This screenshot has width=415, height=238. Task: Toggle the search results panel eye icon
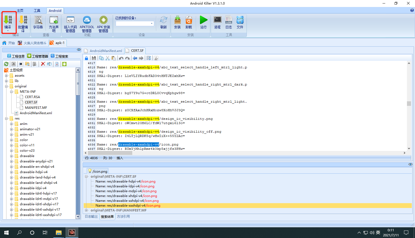[410, 164]
